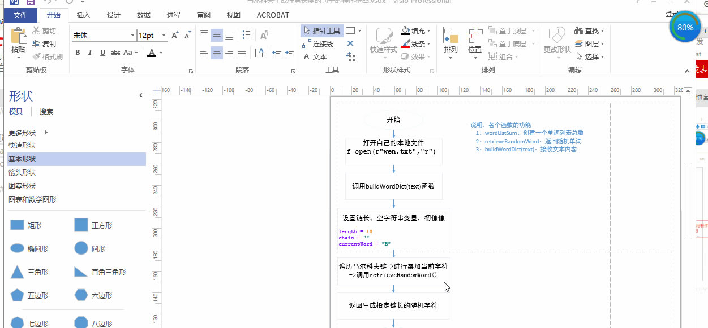Toggle bold formatting

click(78, 53)
